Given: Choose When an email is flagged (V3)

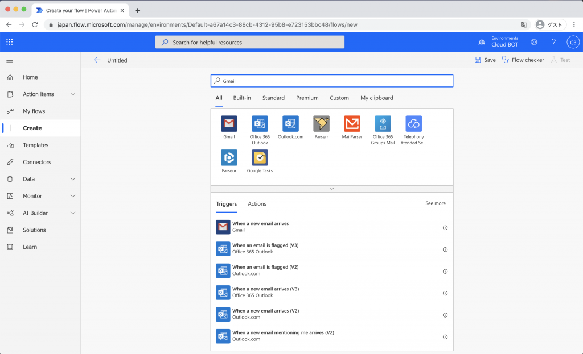Looking at the screenshot, I should tap(332, 249).
